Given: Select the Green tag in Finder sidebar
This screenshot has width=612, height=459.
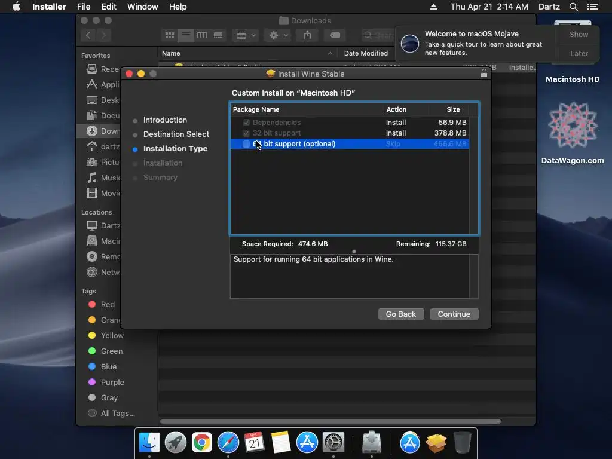Looking at the screenshot, I should click(x=105, y=351).
